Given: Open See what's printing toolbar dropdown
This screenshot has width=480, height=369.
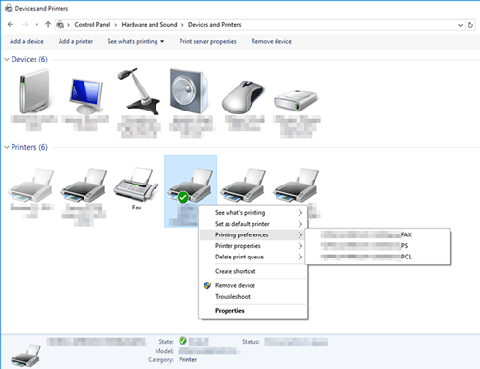Looking at the screenshot, I should (135, 41).
